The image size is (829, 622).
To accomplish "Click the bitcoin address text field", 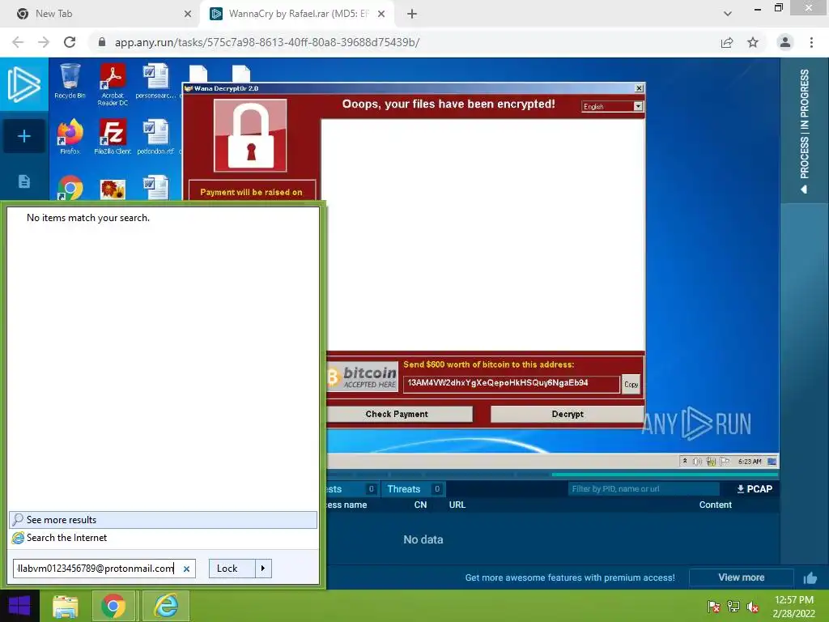I will point(512,384).
